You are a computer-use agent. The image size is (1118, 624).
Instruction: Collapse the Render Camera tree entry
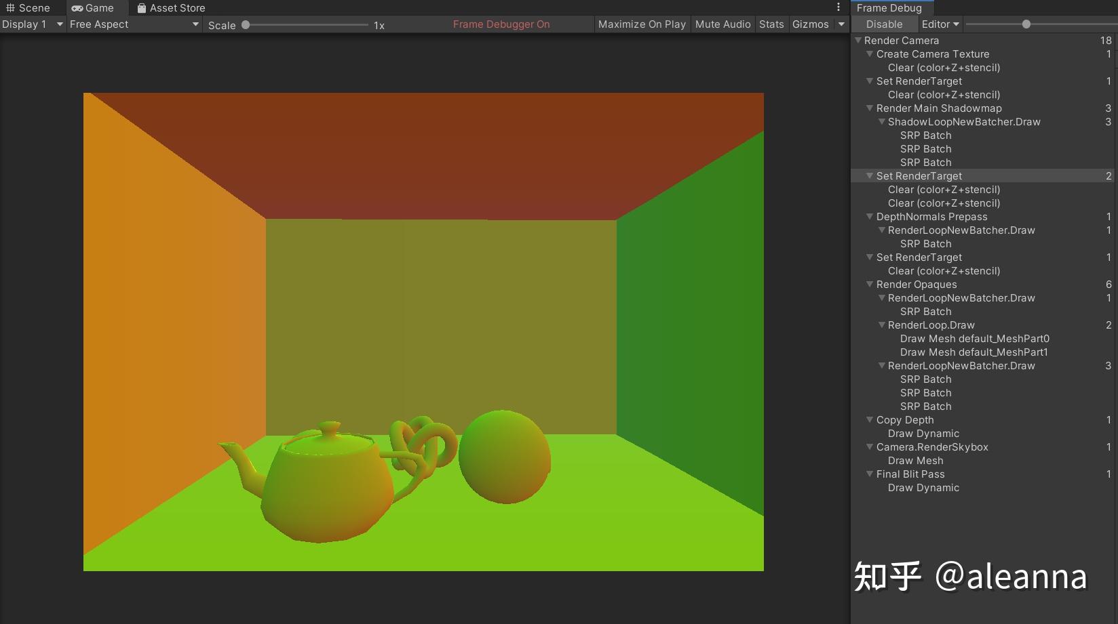pos(857,41)
